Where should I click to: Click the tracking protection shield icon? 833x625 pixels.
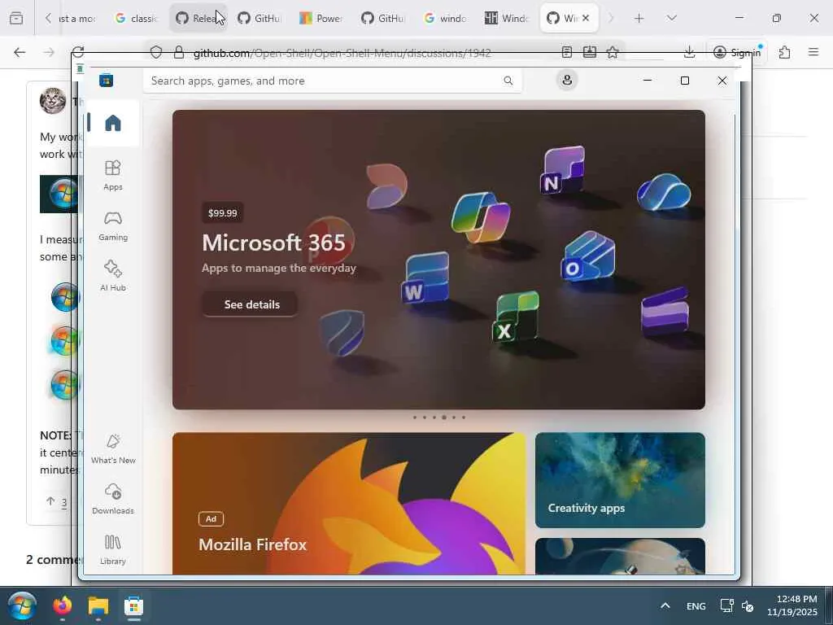[155, 52]
